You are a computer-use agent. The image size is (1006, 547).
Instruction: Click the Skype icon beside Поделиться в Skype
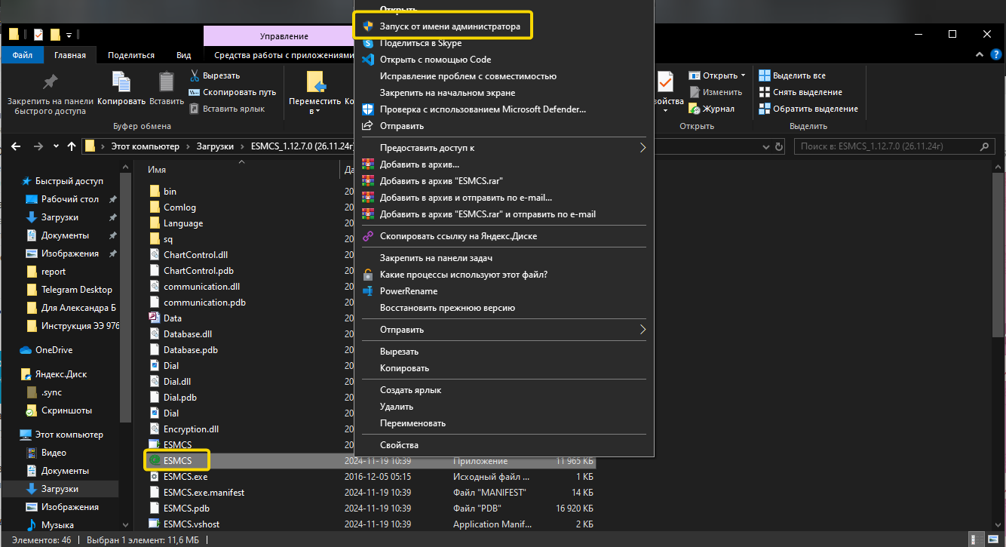(368, 43)
